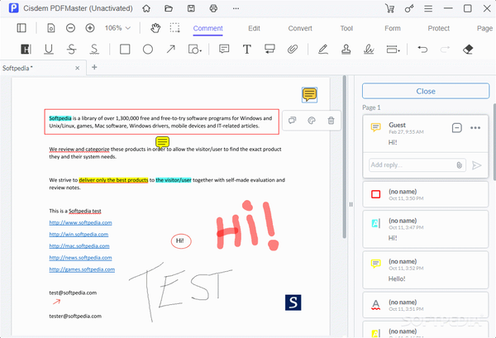This screenshot has height=338, width=496.
Task: Open the shopping cart purchase icon
Action: [389, 8]
